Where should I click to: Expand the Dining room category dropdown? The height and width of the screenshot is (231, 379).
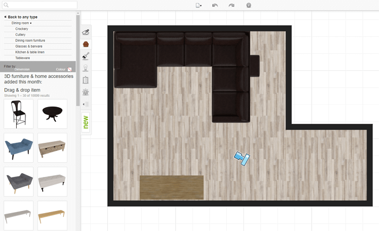point(22,23)
